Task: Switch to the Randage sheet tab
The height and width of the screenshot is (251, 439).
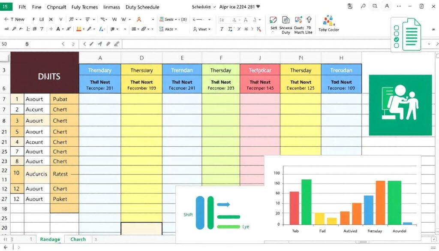Action: [x=50, y=239]
